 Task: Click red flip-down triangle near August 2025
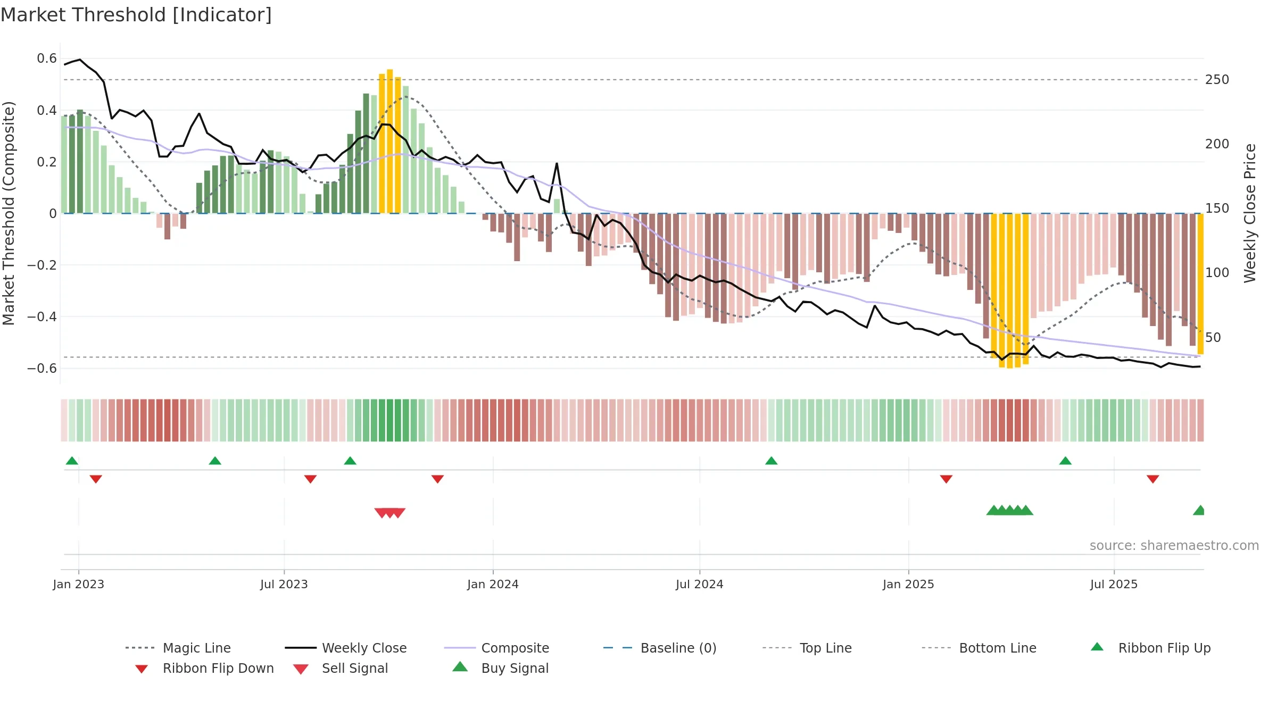tap(1153, 479)
